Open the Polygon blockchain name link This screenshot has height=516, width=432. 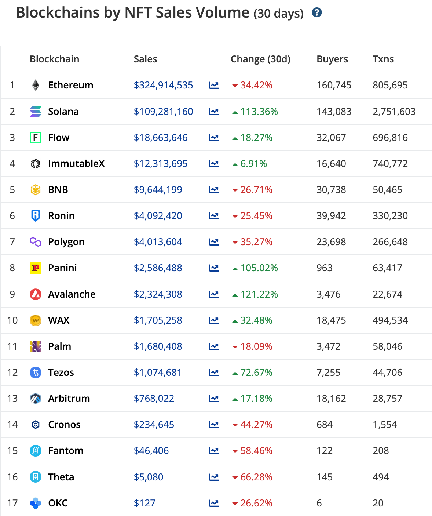[66, 242]
